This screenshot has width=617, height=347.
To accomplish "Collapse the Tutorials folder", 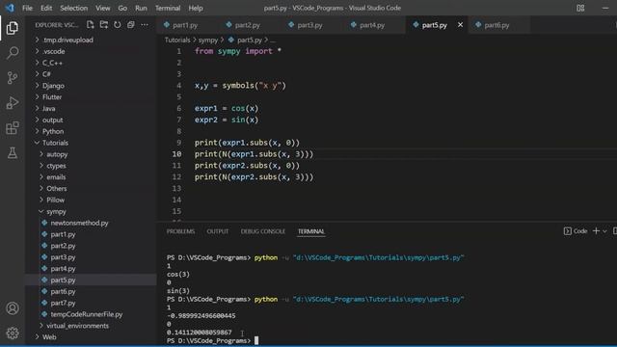I will [91, 143].
